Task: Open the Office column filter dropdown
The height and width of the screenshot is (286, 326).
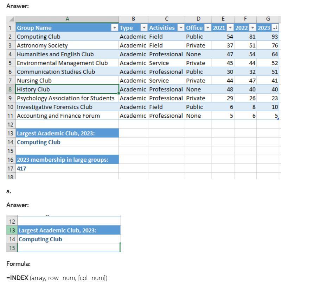Action: tap(207, 28)
